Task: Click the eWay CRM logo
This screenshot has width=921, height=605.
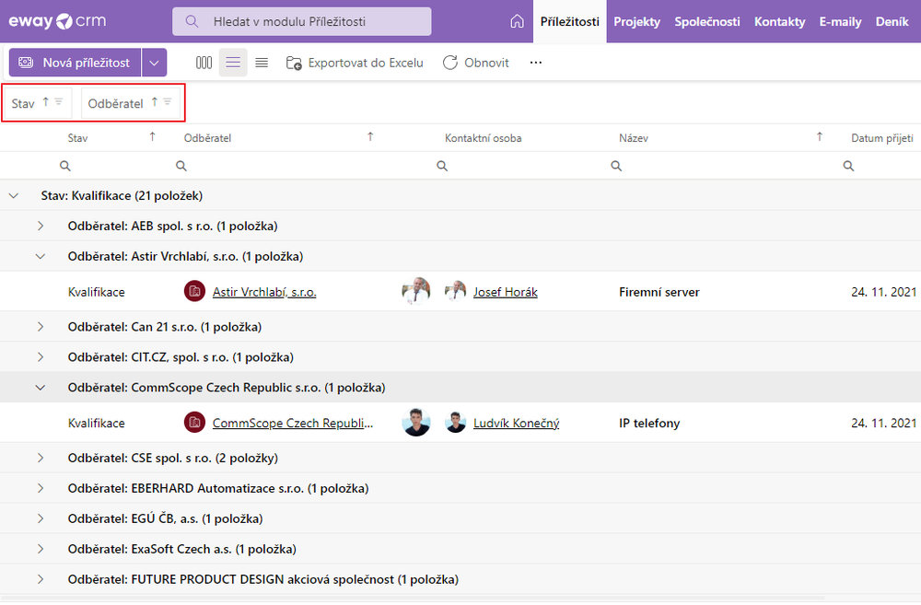Action: click(x=57, y=22)
